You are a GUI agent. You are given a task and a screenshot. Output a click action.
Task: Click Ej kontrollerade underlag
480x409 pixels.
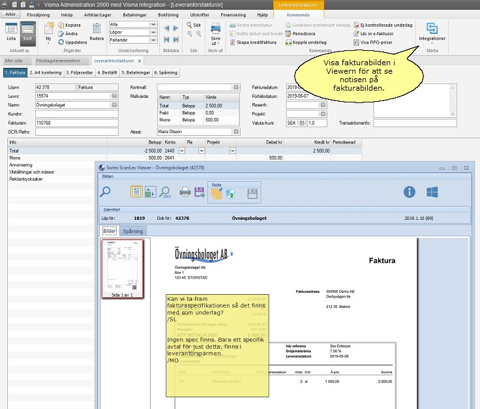(383, 25)
